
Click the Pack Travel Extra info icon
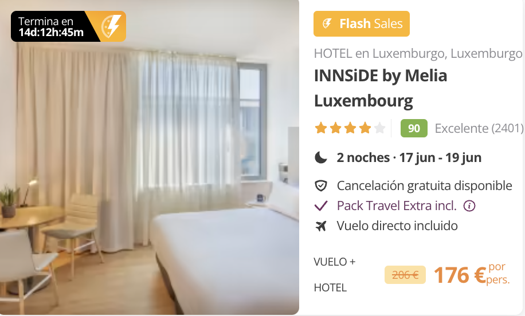pyautogui.click(x=469, y=206)
